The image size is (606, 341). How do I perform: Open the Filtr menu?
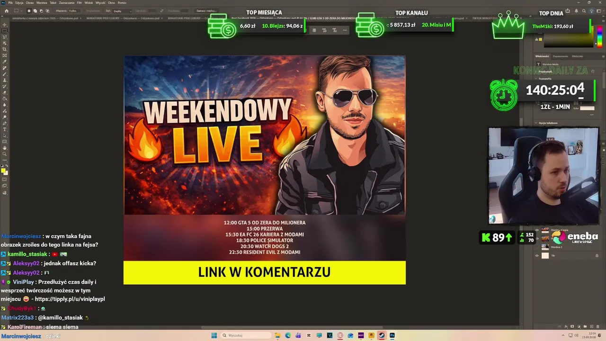coord(80,3)
